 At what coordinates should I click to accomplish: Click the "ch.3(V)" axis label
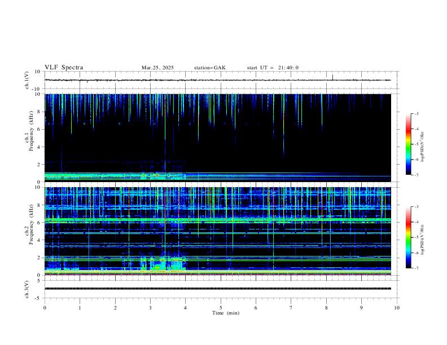[27, 290]
